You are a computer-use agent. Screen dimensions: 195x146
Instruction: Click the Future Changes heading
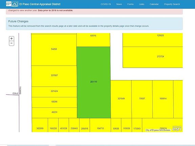pyautogui.click(x=18, y=21)
